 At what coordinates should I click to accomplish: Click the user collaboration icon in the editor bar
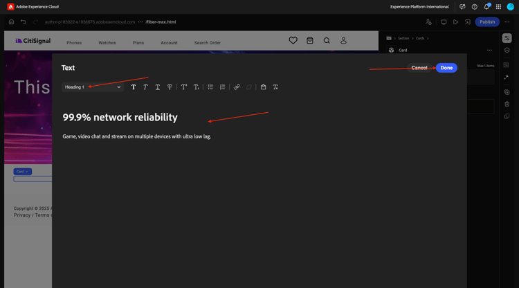tap(428, 22)
